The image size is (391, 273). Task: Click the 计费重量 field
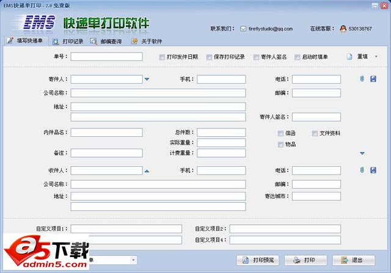tap(221, 153)
